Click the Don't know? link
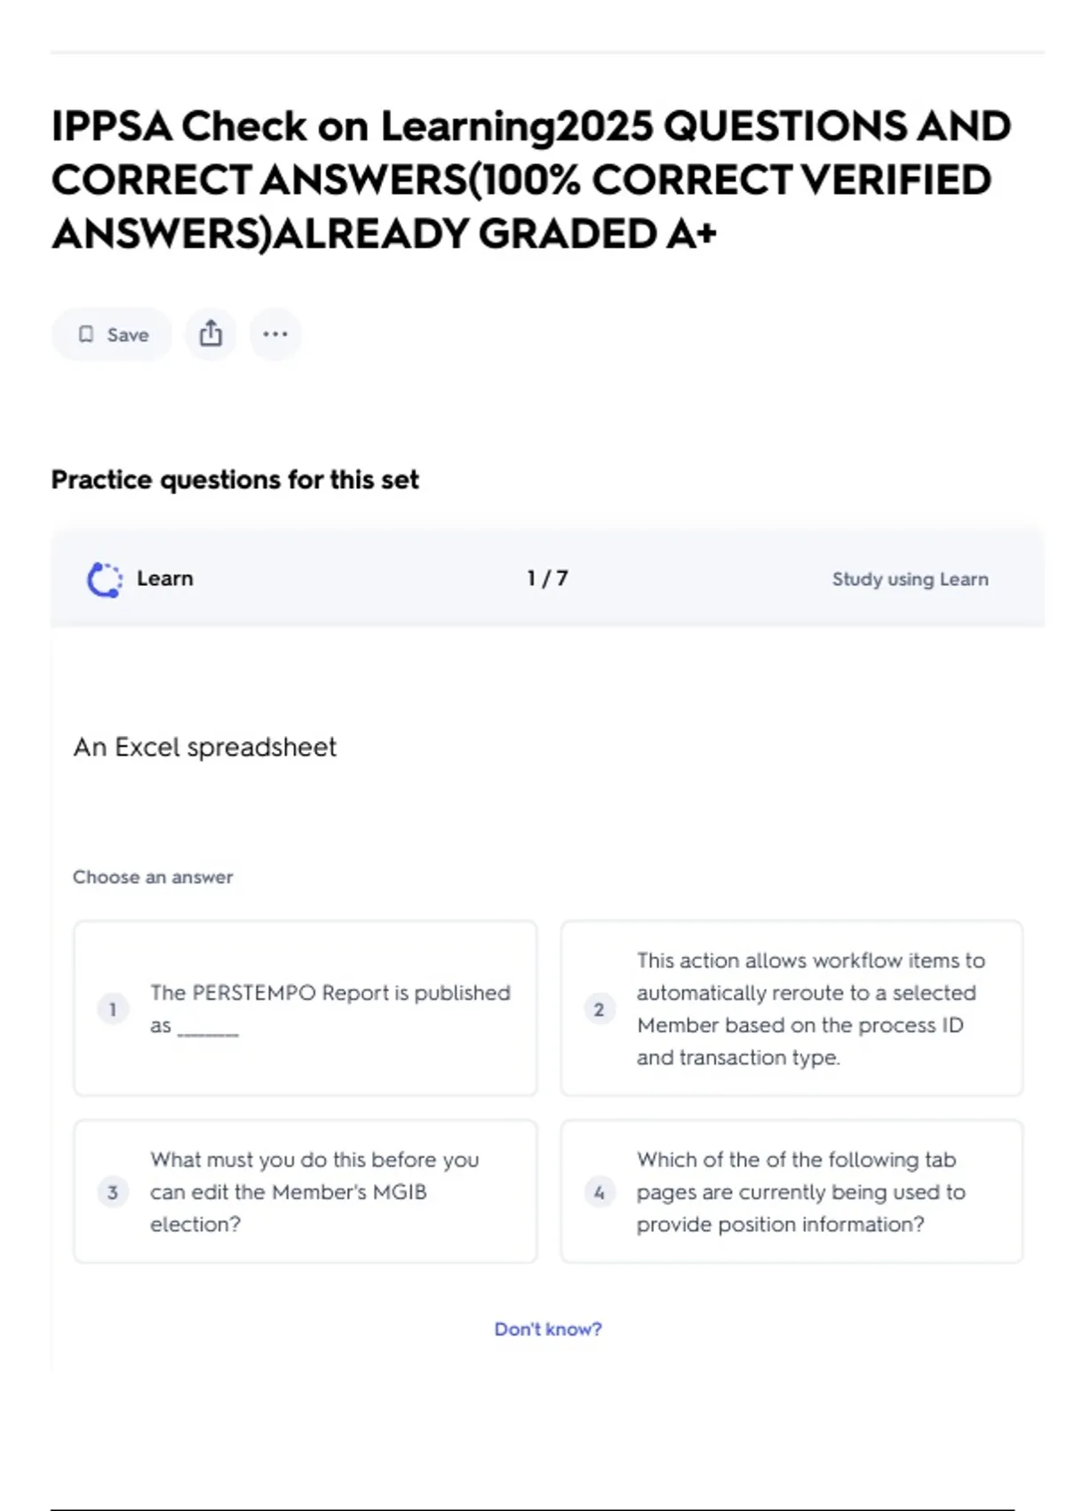The height and width of the screenshot is (1511, 1066). (548, 1329)
